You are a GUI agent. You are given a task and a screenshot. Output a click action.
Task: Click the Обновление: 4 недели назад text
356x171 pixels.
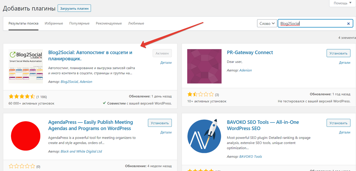coord(148,166)
